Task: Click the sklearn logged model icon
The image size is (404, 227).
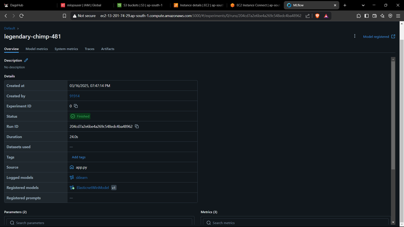Action: click(72, 178)
